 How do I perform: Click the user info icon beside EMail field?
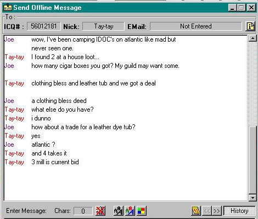pyautogui.click(x=250, y=26)
